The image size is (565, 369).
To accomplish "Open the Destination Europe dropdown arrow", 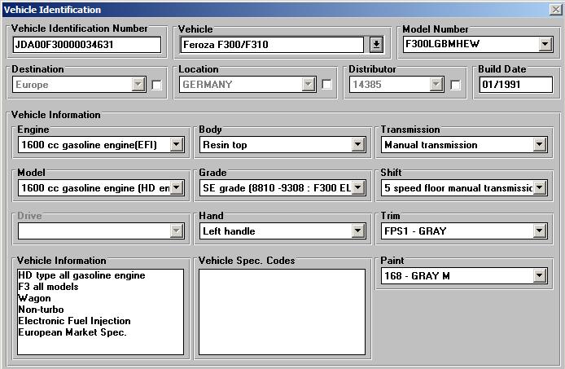I will (x=138, y=85).
